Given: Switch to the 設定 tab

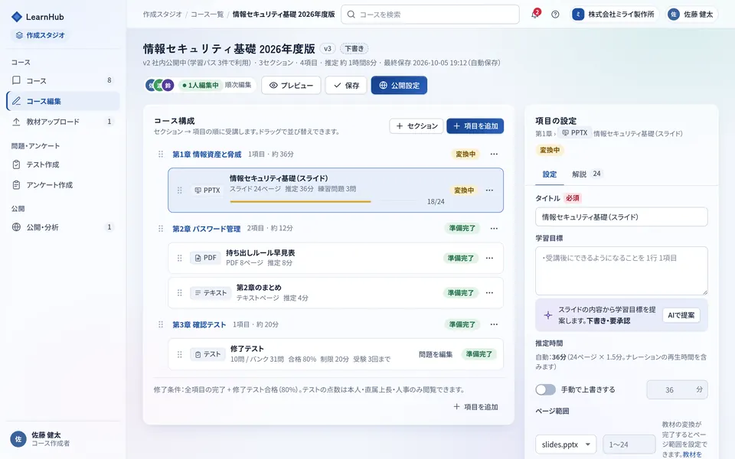Looking at the screenshot, I should [550, 174].
